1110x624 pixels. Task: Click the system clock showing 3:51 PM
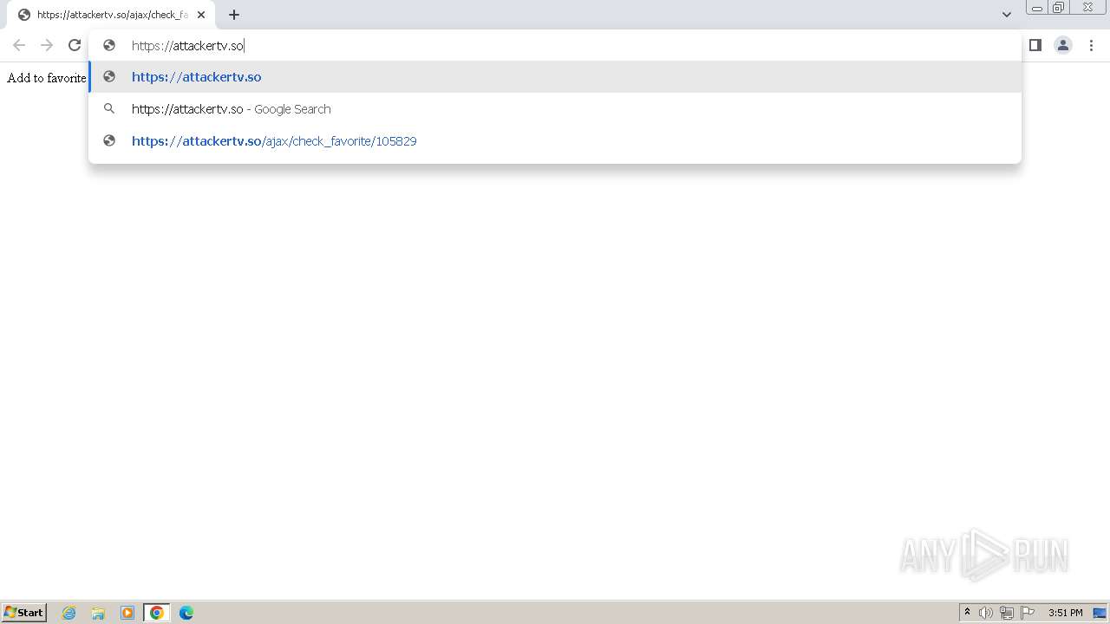[1065, 613]
